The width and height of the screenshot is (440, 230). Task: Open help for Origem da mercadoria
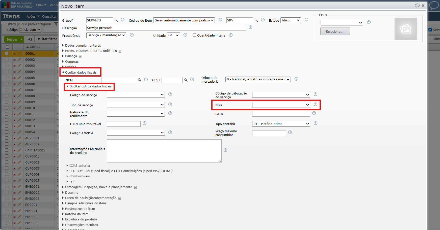[296, 79]
